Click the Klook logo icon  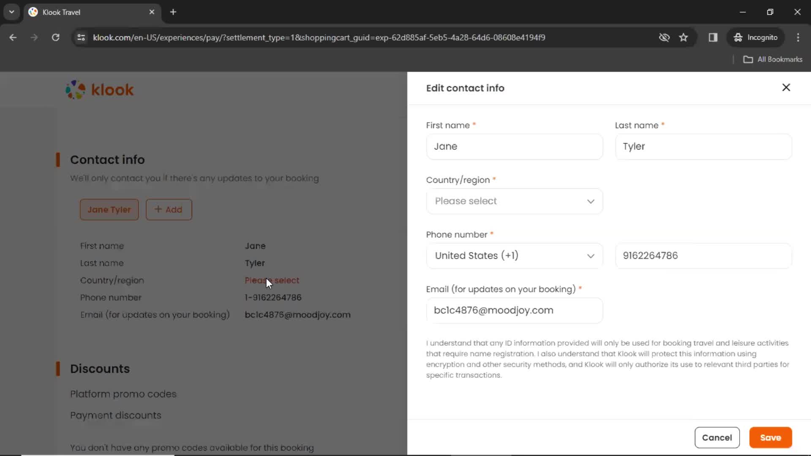[75, 90]
